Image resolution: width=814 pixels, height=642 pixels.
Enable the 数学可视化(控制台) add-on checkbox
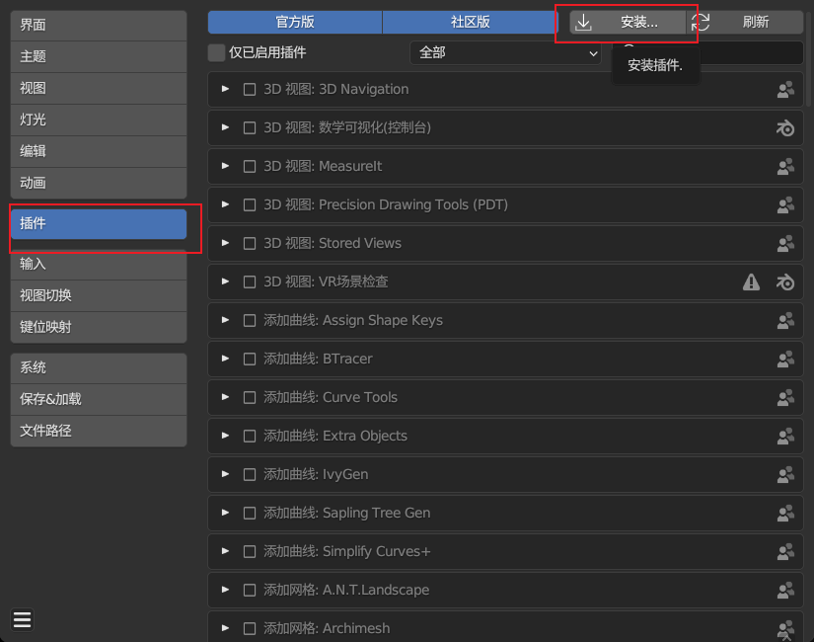[250, 127]
